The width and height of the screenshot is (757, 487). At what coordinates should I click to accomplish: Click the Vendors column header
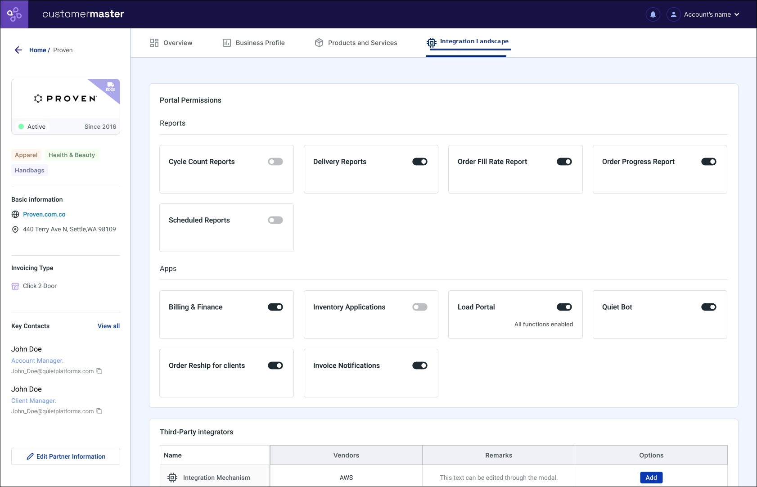[x=346, y=455]
